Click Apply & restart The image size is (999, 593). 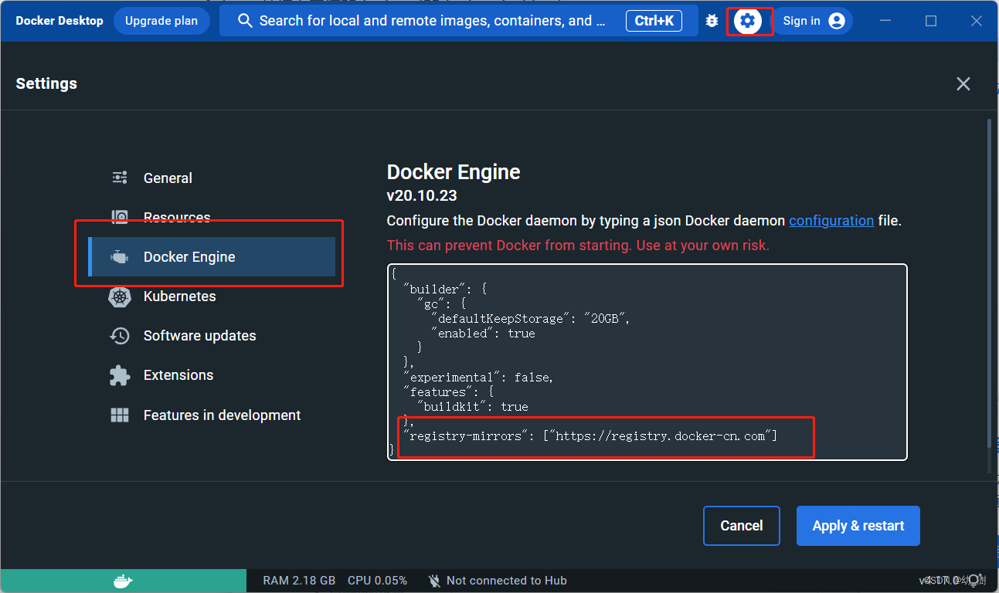click(x=858, y=526)
